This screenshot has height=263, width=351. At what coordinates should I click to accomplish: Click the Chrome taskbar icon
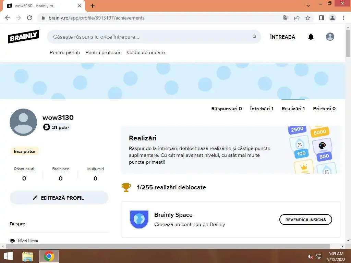pyautogui.click(x=49, y=256)
